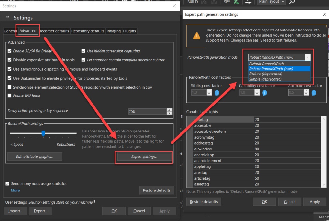329x221 pixels.
Task: Choose Default RanoreXPath from the list
Action: 279,64
